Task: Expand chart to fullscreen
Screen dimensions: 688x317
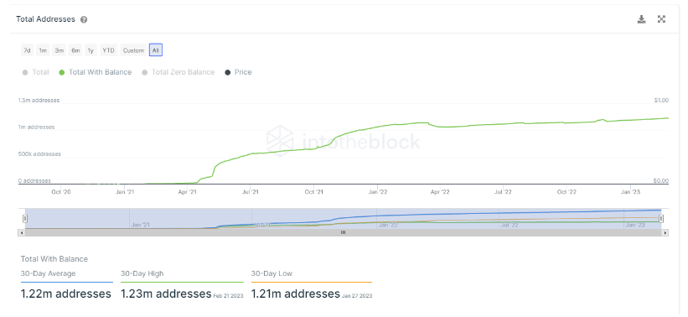Action: (662, 19)
